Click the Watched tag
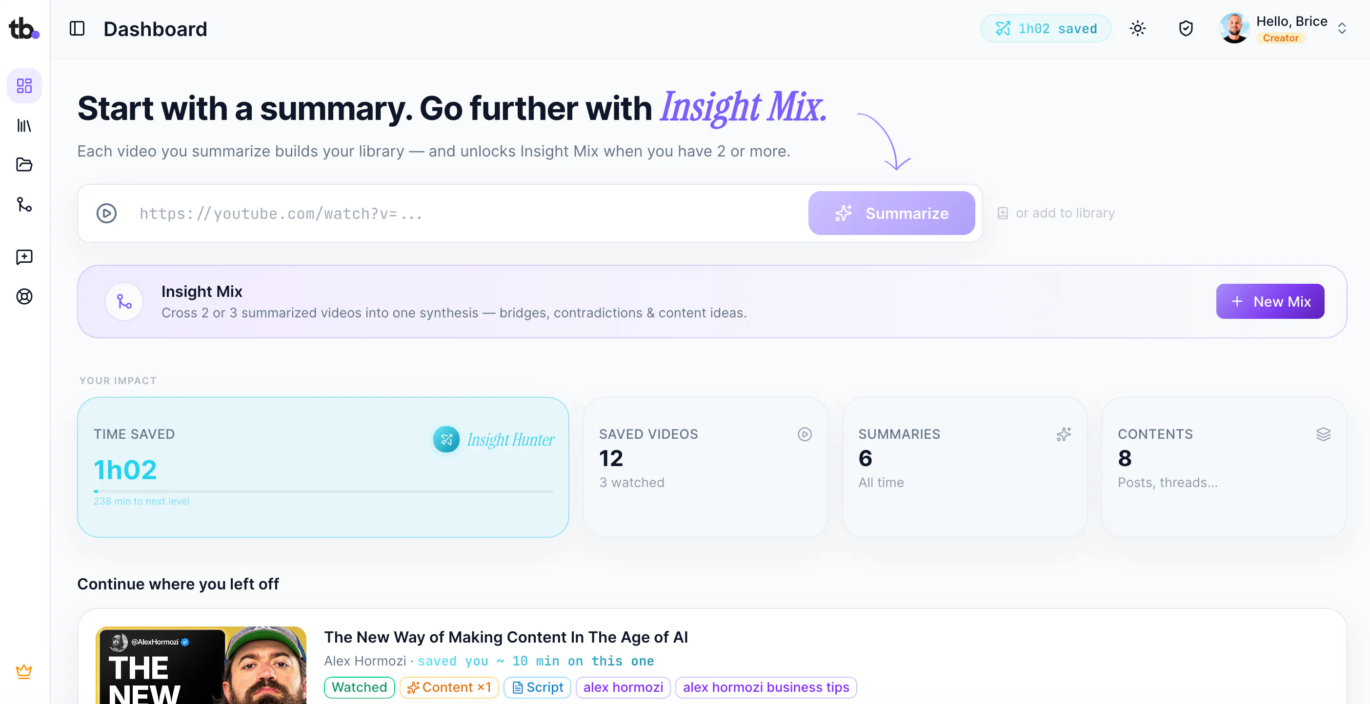Screen dimensions: 1370x704 click(x=359, y=687)
